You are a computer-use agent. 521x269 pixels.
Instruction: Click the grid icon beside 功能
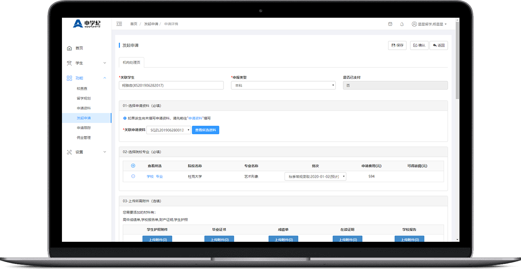pyautogui.click(x=69, y=78)
